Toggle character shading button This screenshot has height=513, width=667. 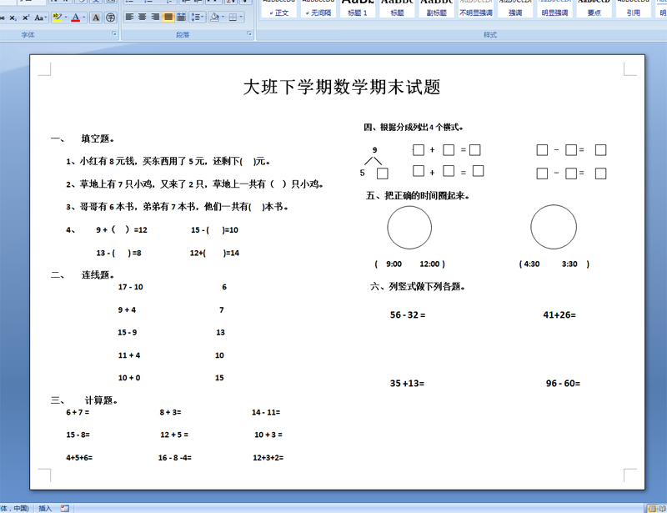96,18
